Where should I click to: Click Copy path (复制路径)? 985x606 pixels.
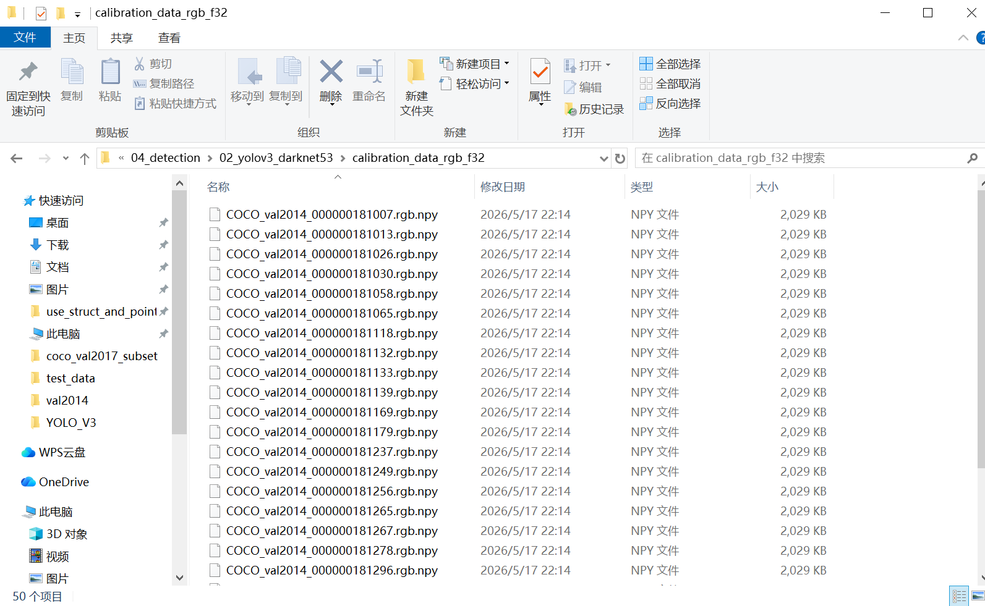tap(164, 83)
